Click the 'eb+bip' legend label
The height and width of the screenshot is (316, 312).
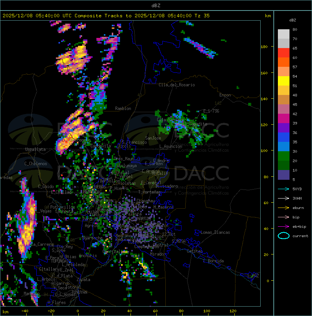pyautogui.click(x=299, y=227)
